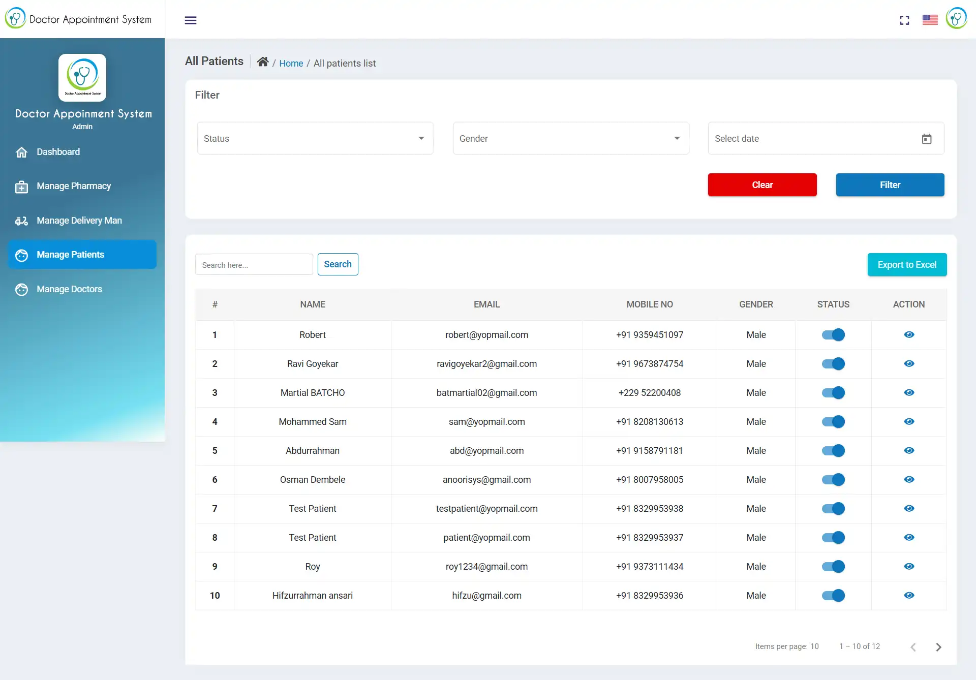Go to next page of patients
The image size is (976, 680).
pos(938,647)
